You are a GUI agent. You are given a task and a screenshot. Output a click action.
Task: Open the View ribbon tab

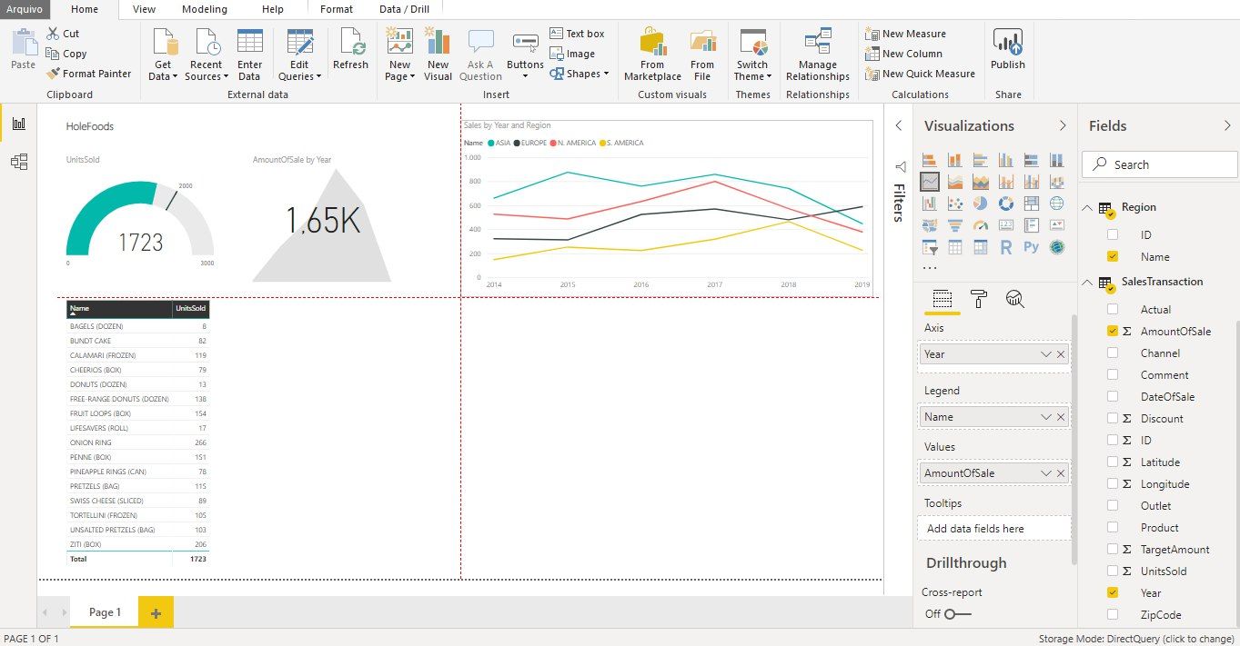(144, 9)
